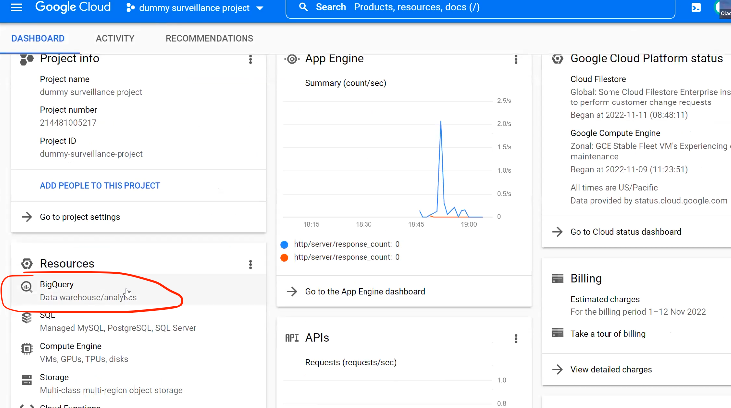This screenshot has height=408, width=731.
Task: Open App Engine card options menu
Action: point(516,59)
